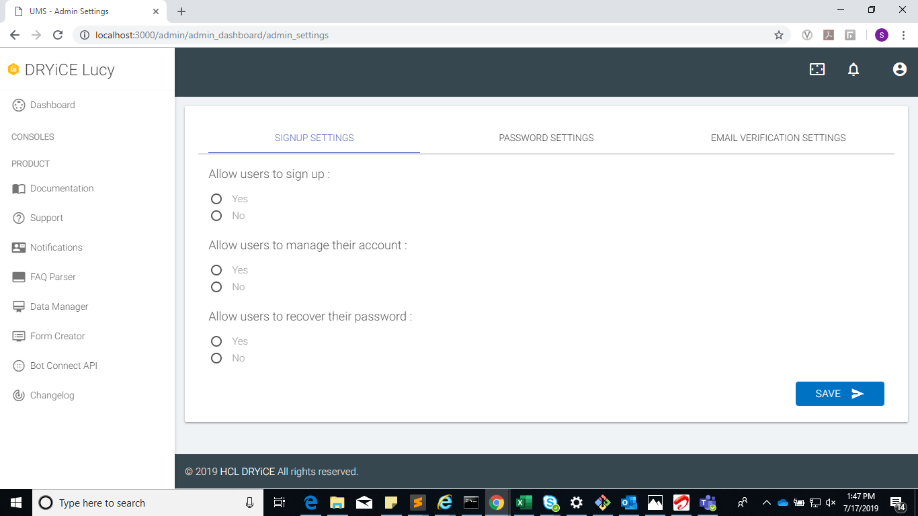This screenshot has height=516, width=918.
Task: Save the admin settings
Action: click(839, 394)
